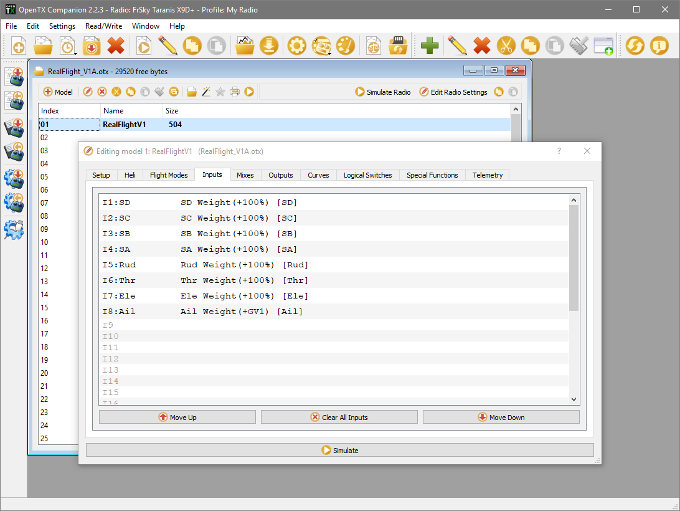Screen dimensions: 680x511
Task: Click the inputs list scrollbar down arrow
Action: tap(574, 399)
